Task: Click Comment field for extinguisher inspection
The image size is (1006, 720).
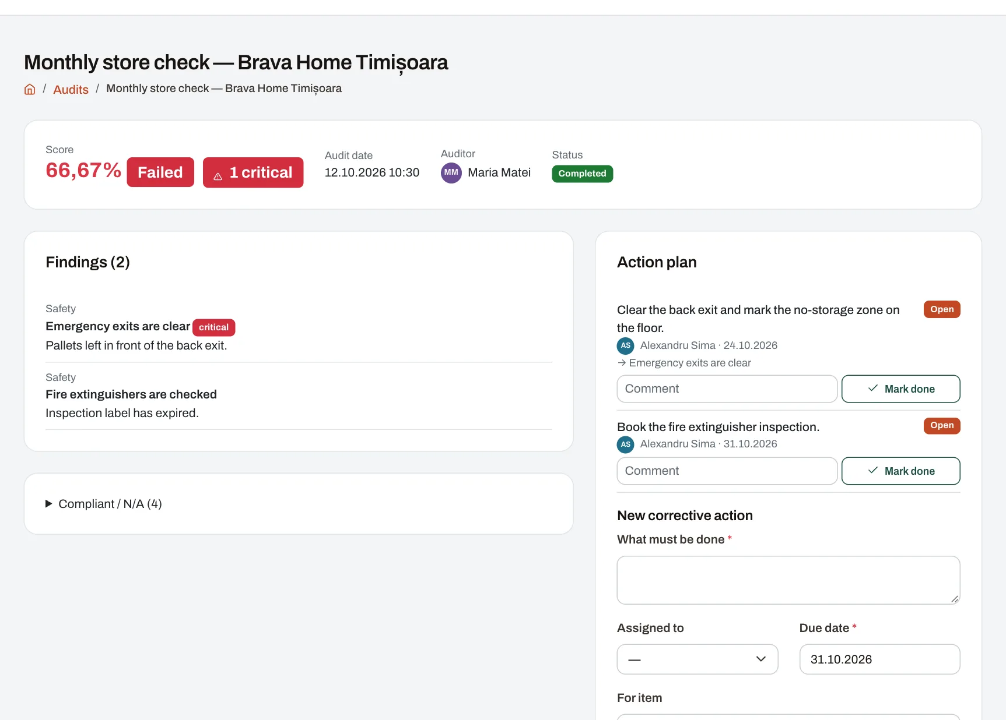Action: (727, 471)
